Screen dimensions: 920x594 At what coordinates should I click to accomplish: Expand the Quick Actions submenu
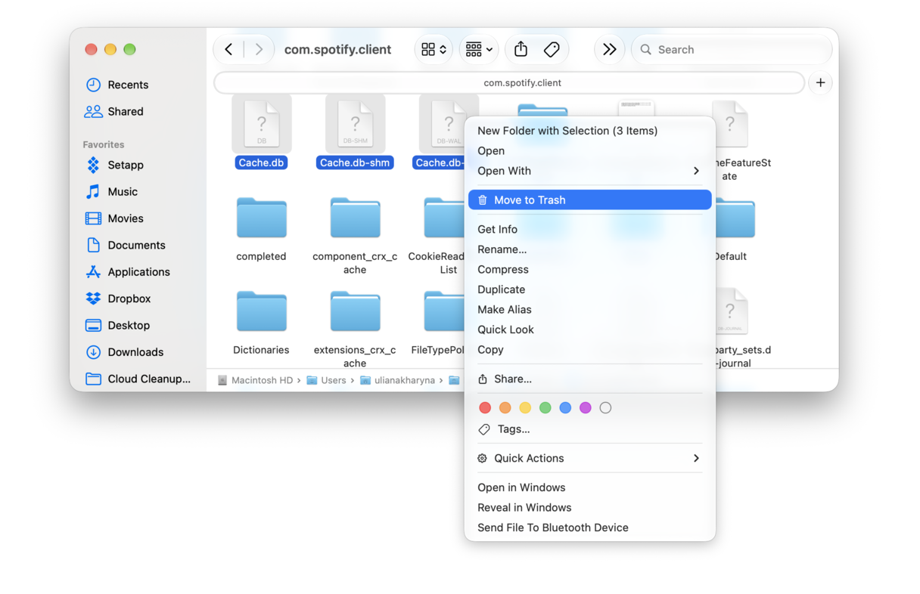tap(590, 458)
